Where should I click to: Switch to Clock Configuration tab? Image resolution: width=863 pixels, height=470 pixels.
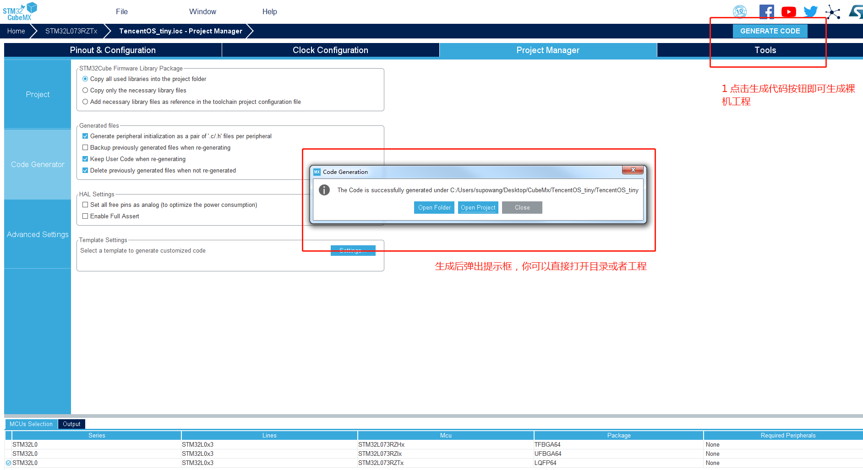pyautogui.click(x=330, y=50)
